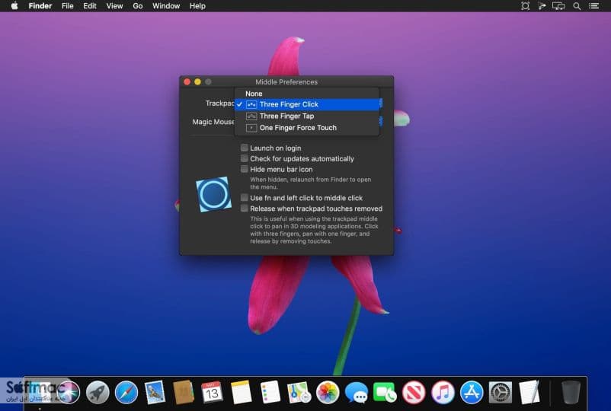Screen dimensions: 611x411
Task: Click Spotlight search icon in menu bar
Action: click(x=577, y=6)
